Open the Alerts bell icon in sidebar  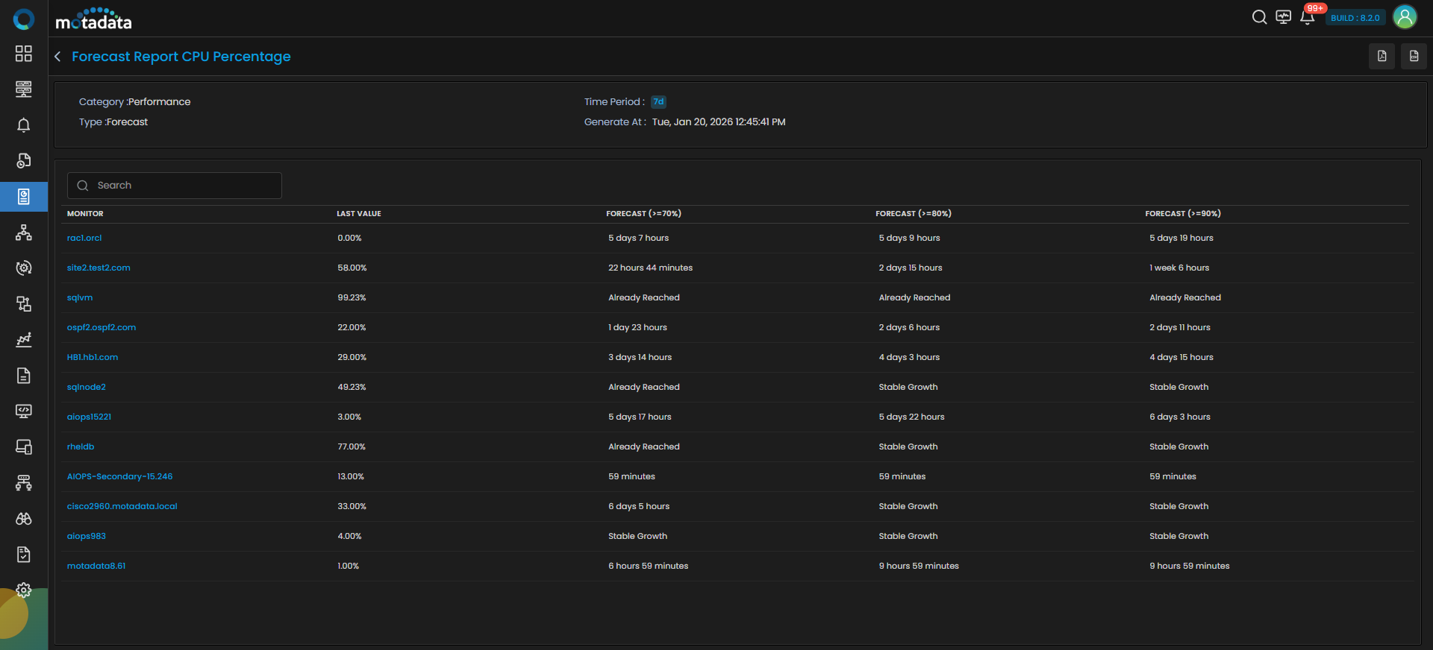pos(24,125)
